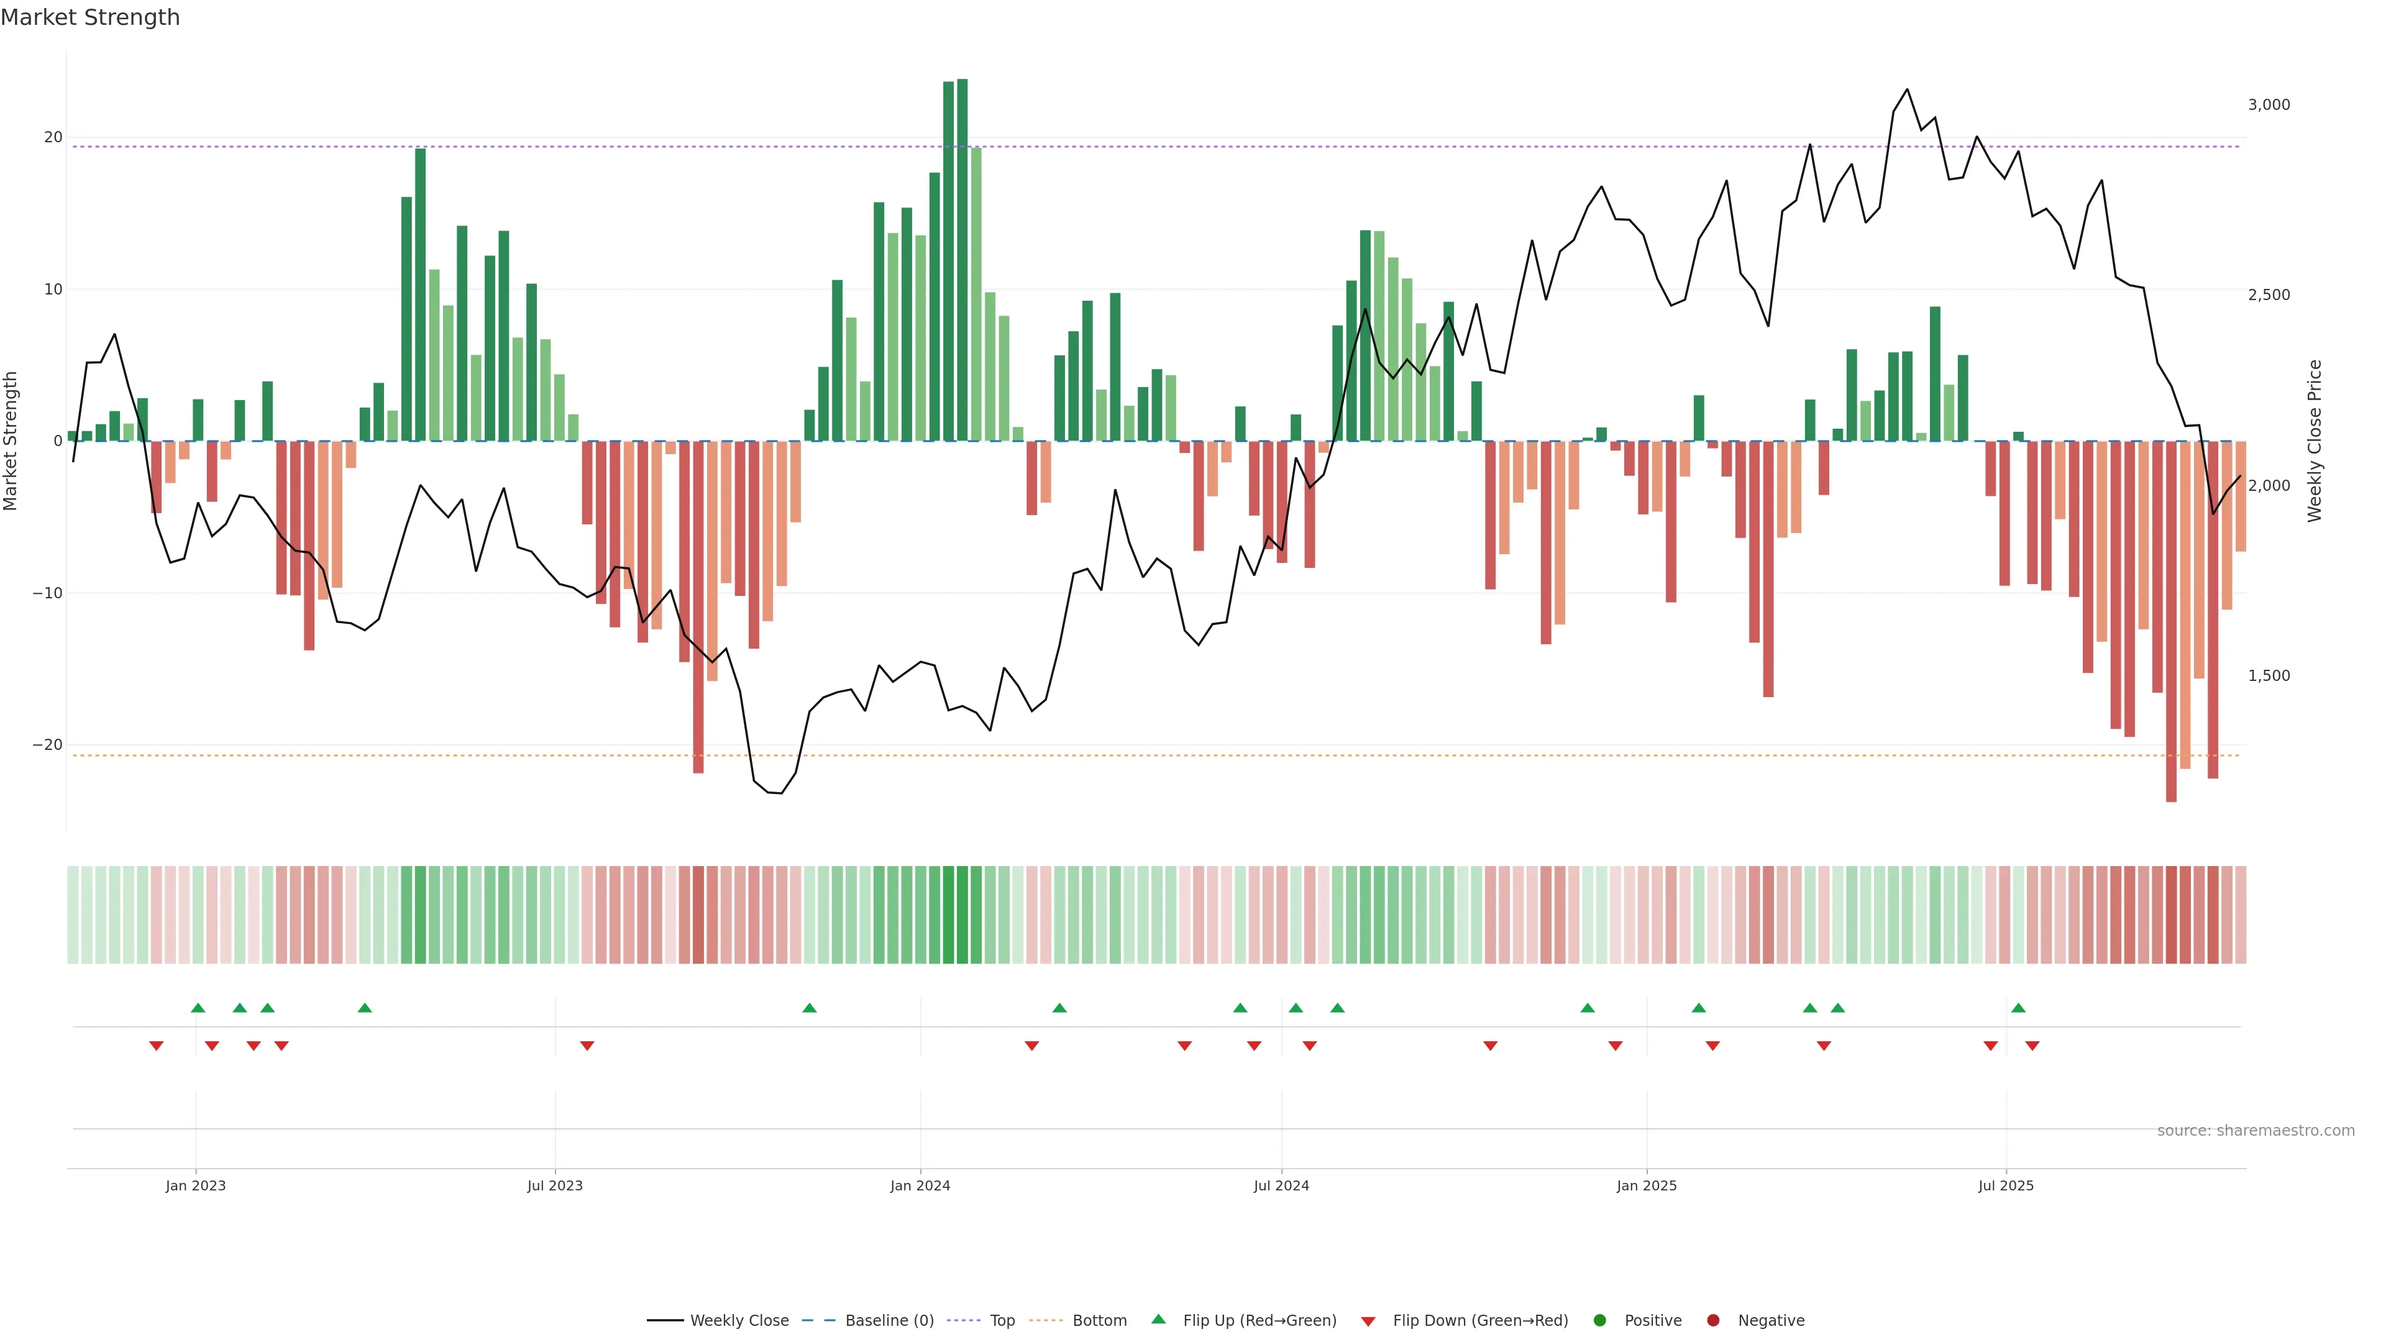Click Flip Up green triangle legend icon
Image resolution: width=2386 pixels, height=1342 pixels.
(x=1158, y=1320)
